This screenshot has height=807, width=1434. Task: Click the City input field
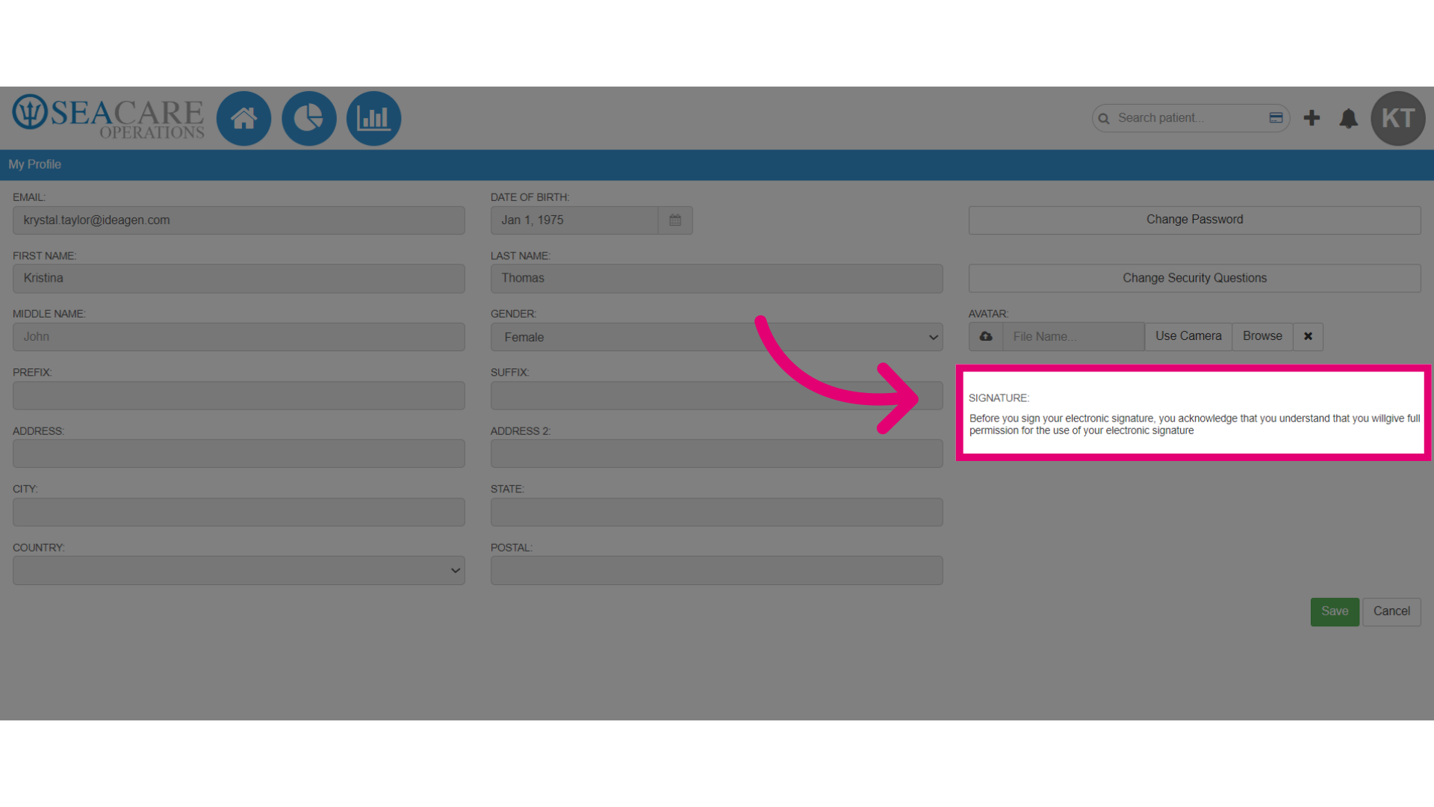[238, 512]
